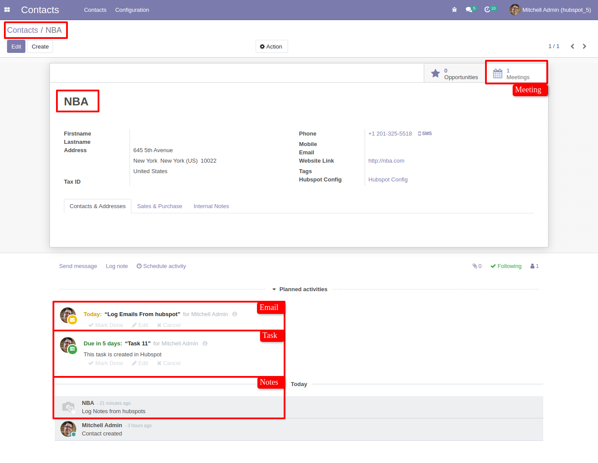598x463 pixels.
Task: Mark Done the Log Emails activity
Action: pyautogui.click(x=106, y=325)
